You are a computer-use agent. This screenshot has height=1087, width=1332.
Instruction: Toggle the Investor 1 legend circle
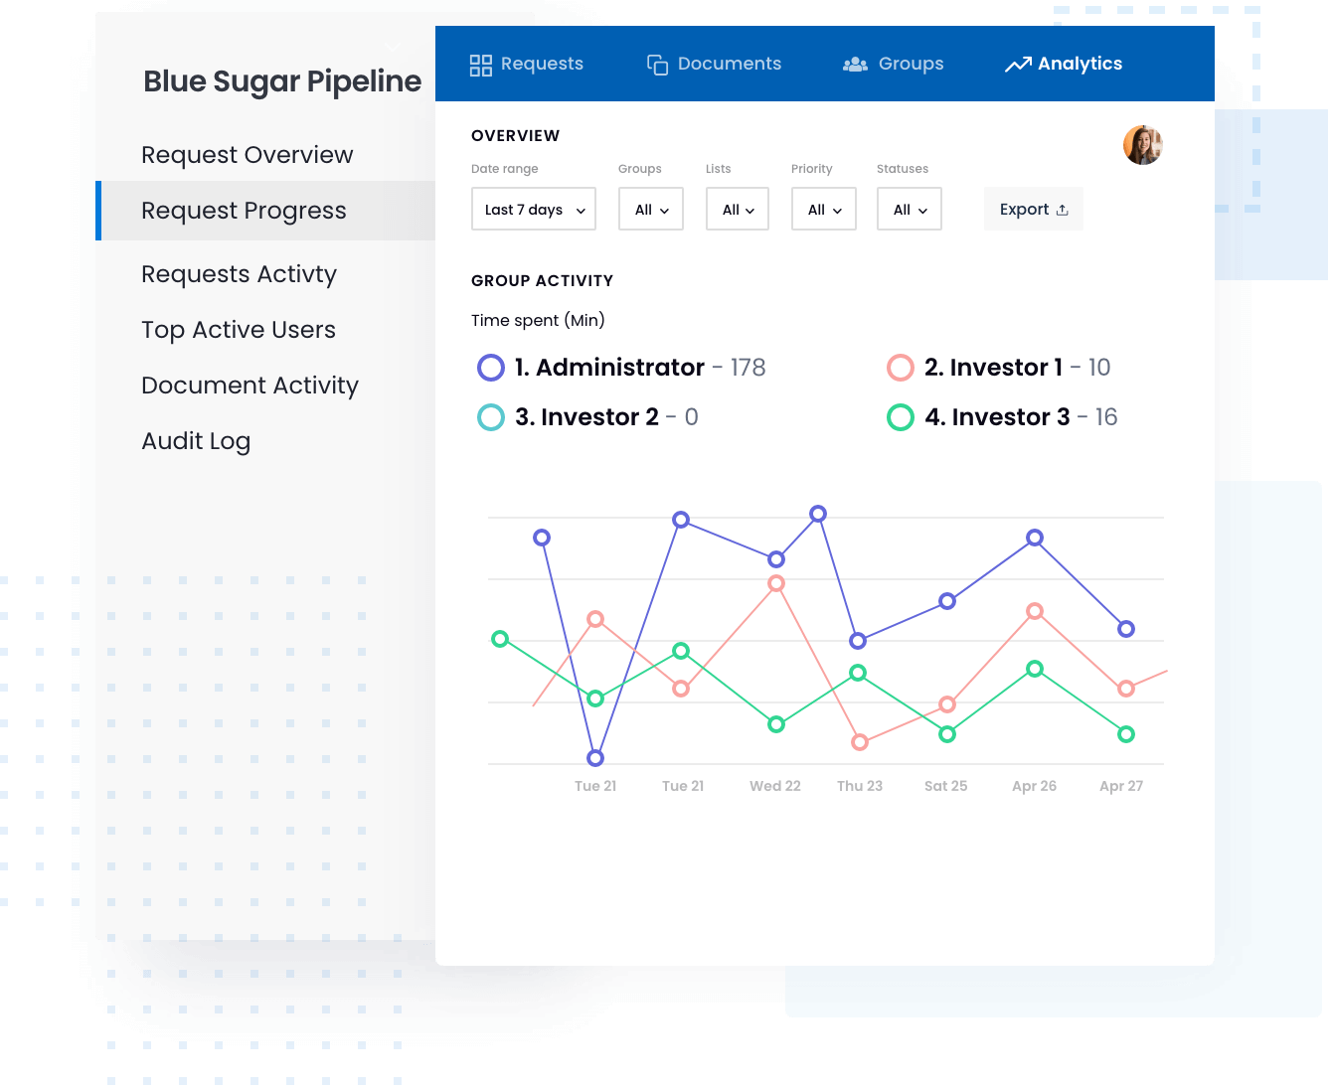[x=901, y=368]
